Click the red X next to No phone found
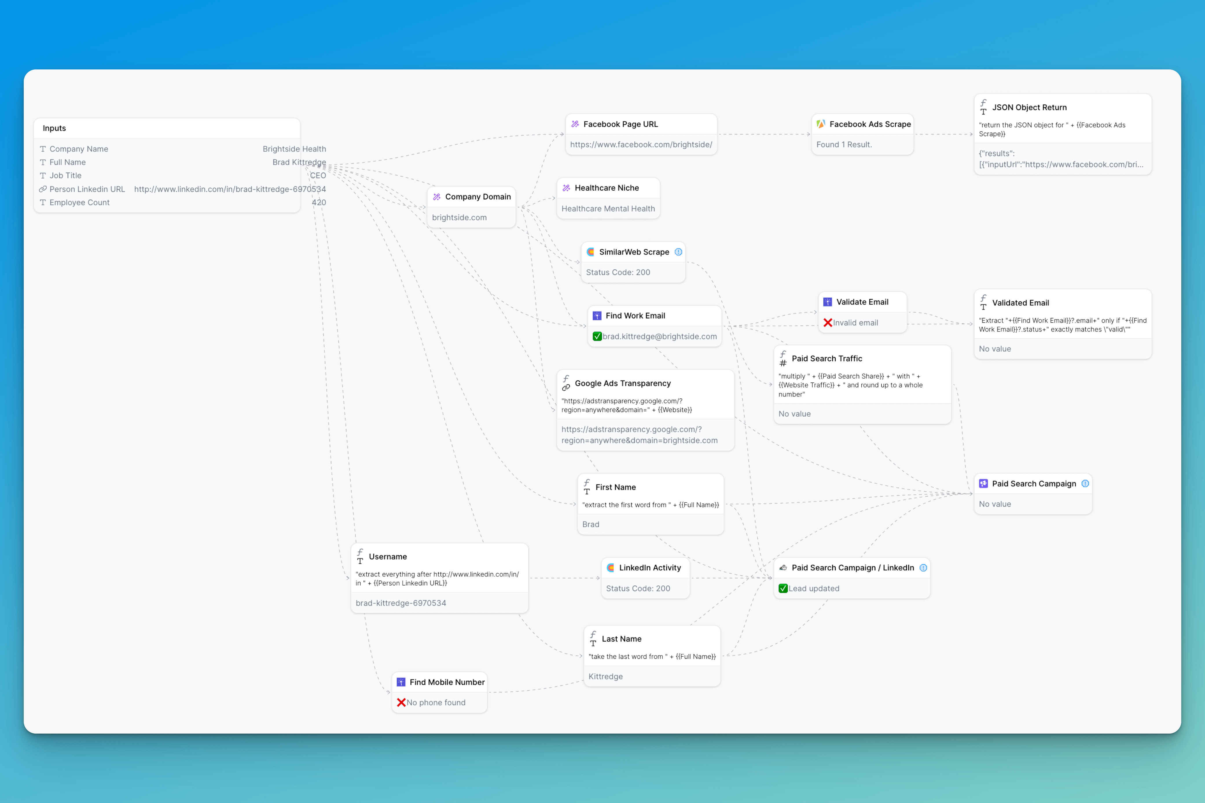1205x803 pixels. (x=401, y=703)
